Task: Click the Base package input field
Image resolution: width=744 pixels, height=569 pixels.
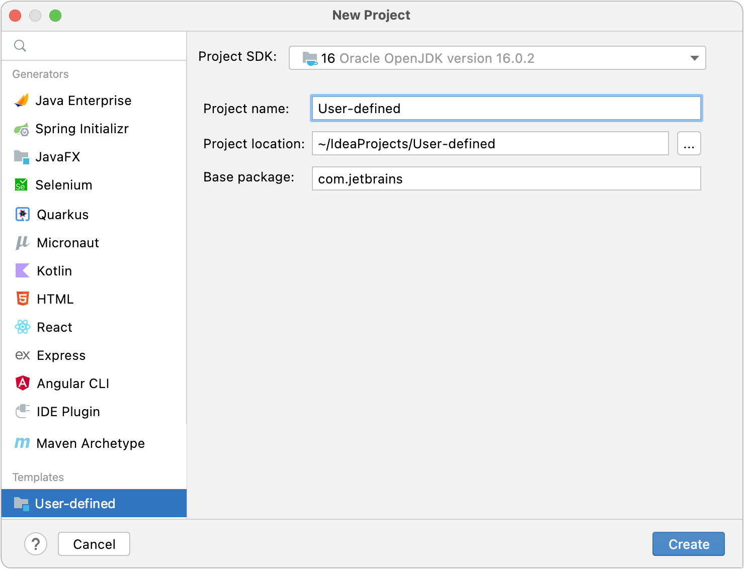Action: pyautogui.click(x=506, y=178)
